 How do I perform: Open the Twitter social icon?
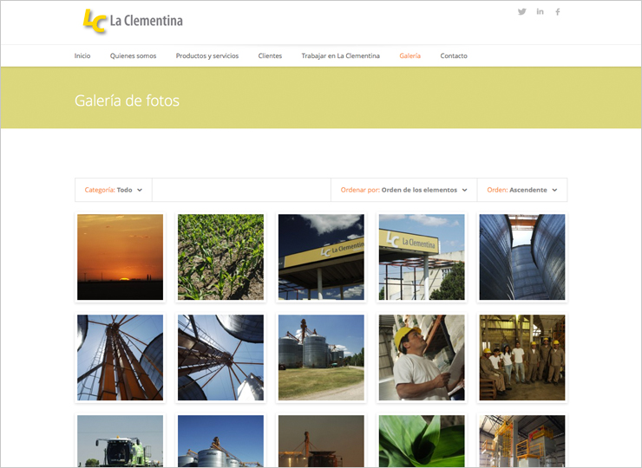click(x=521, y=11)
